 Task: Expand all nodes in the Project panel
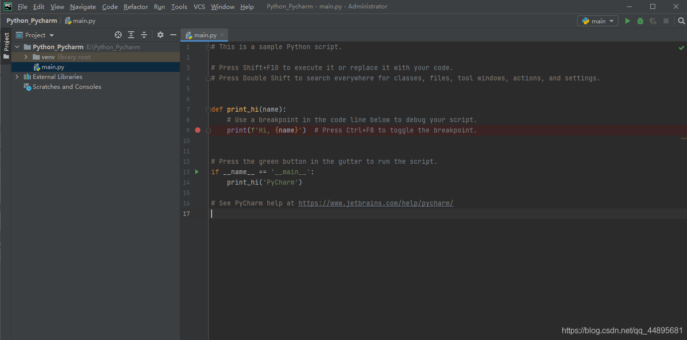click(x=131, y=35)
